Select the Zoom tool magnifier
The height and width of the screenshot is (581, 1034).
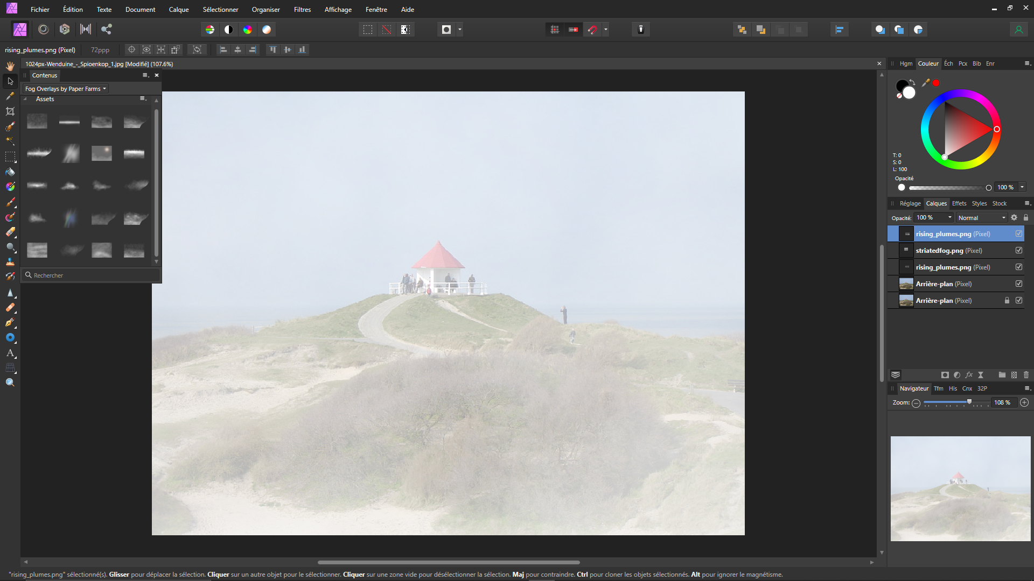[x=10, y=382]
